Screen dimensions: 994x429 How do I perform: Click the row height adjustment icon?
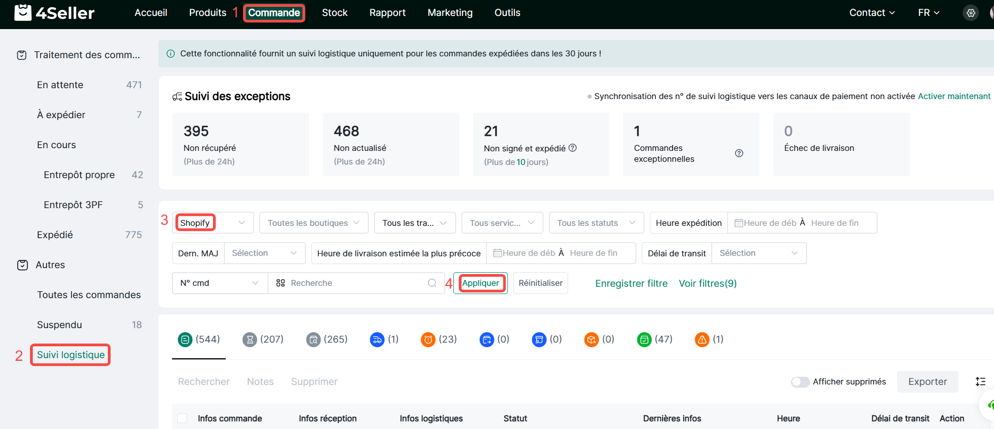coord(980,382)
